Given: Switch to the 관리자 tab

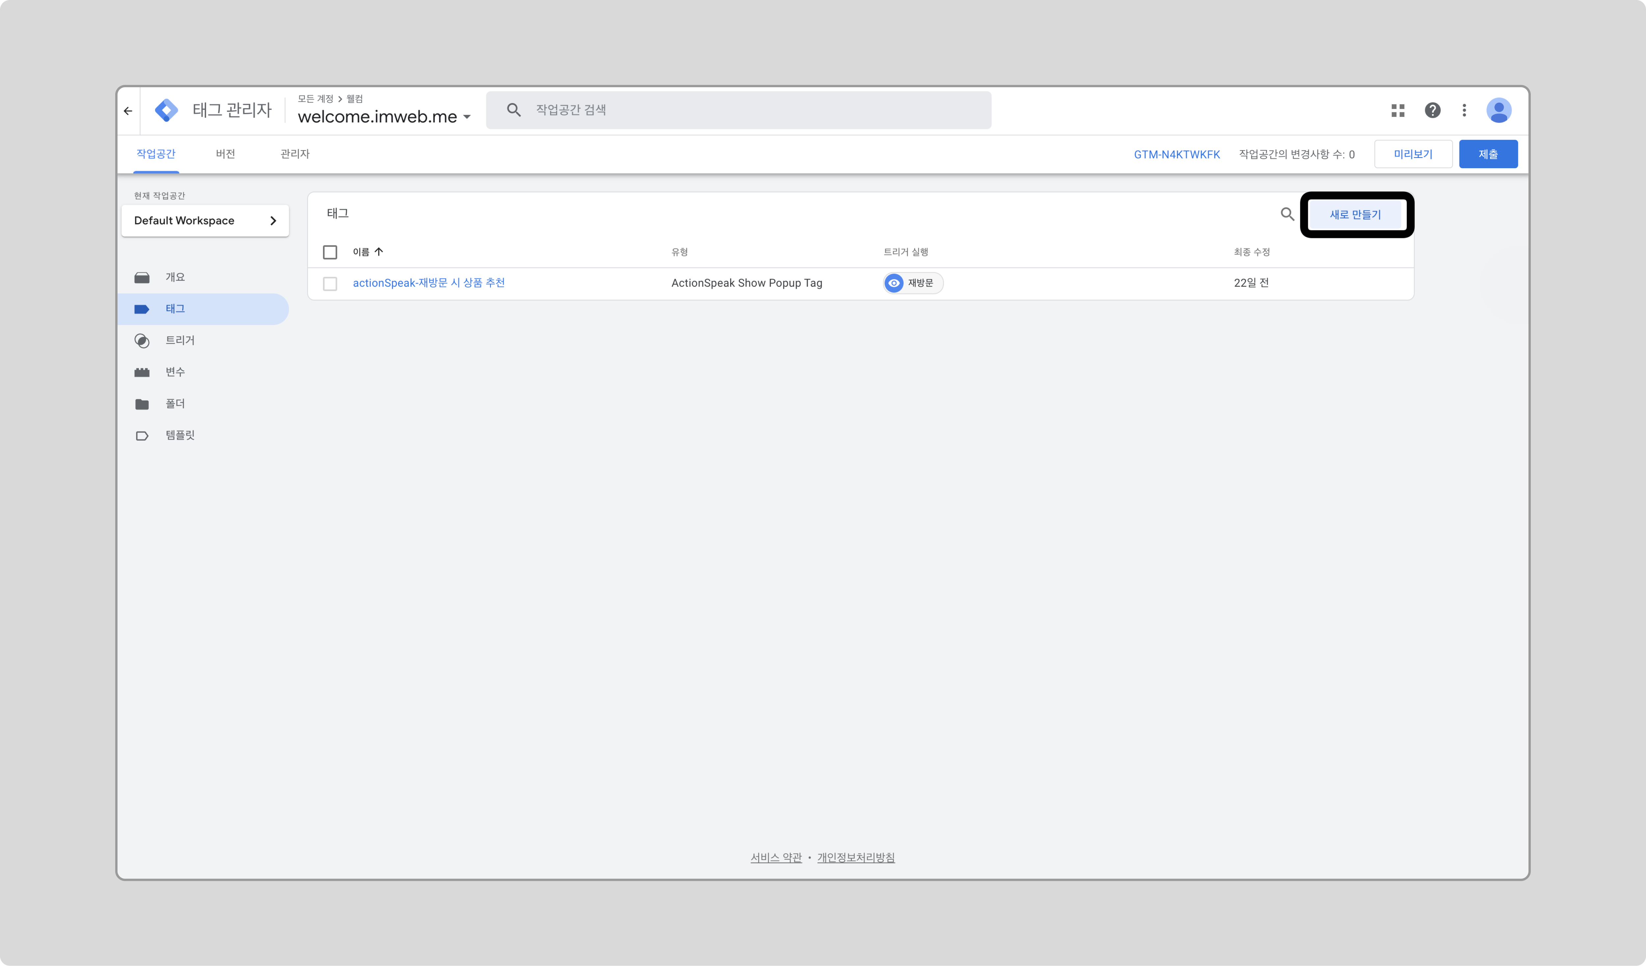Looking at the screenshot, I should [x=295, y=154].
